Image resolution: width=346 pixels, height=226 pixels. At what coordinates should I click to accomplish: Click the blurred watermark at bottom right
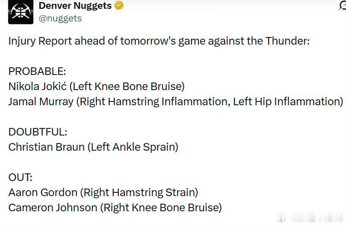(313, 218)
